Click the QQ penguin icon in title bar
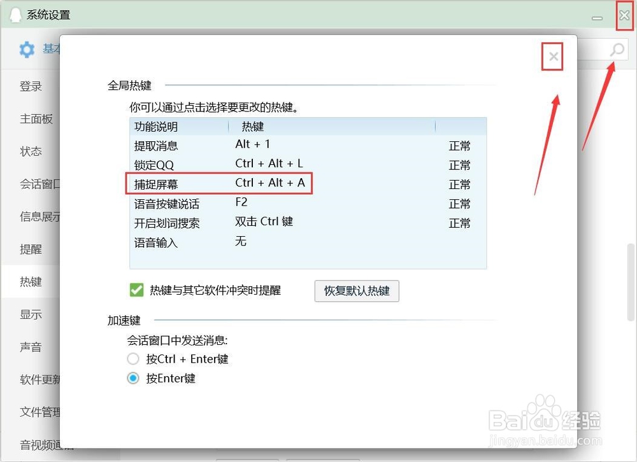 coord(16,13)
